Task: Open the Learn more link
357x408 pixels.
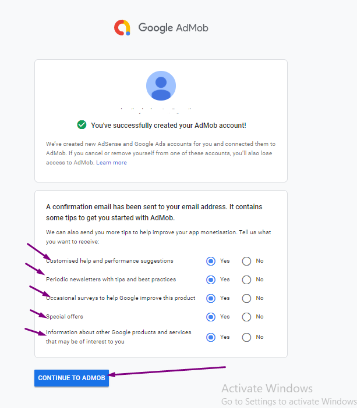Action: pos(111,162)
